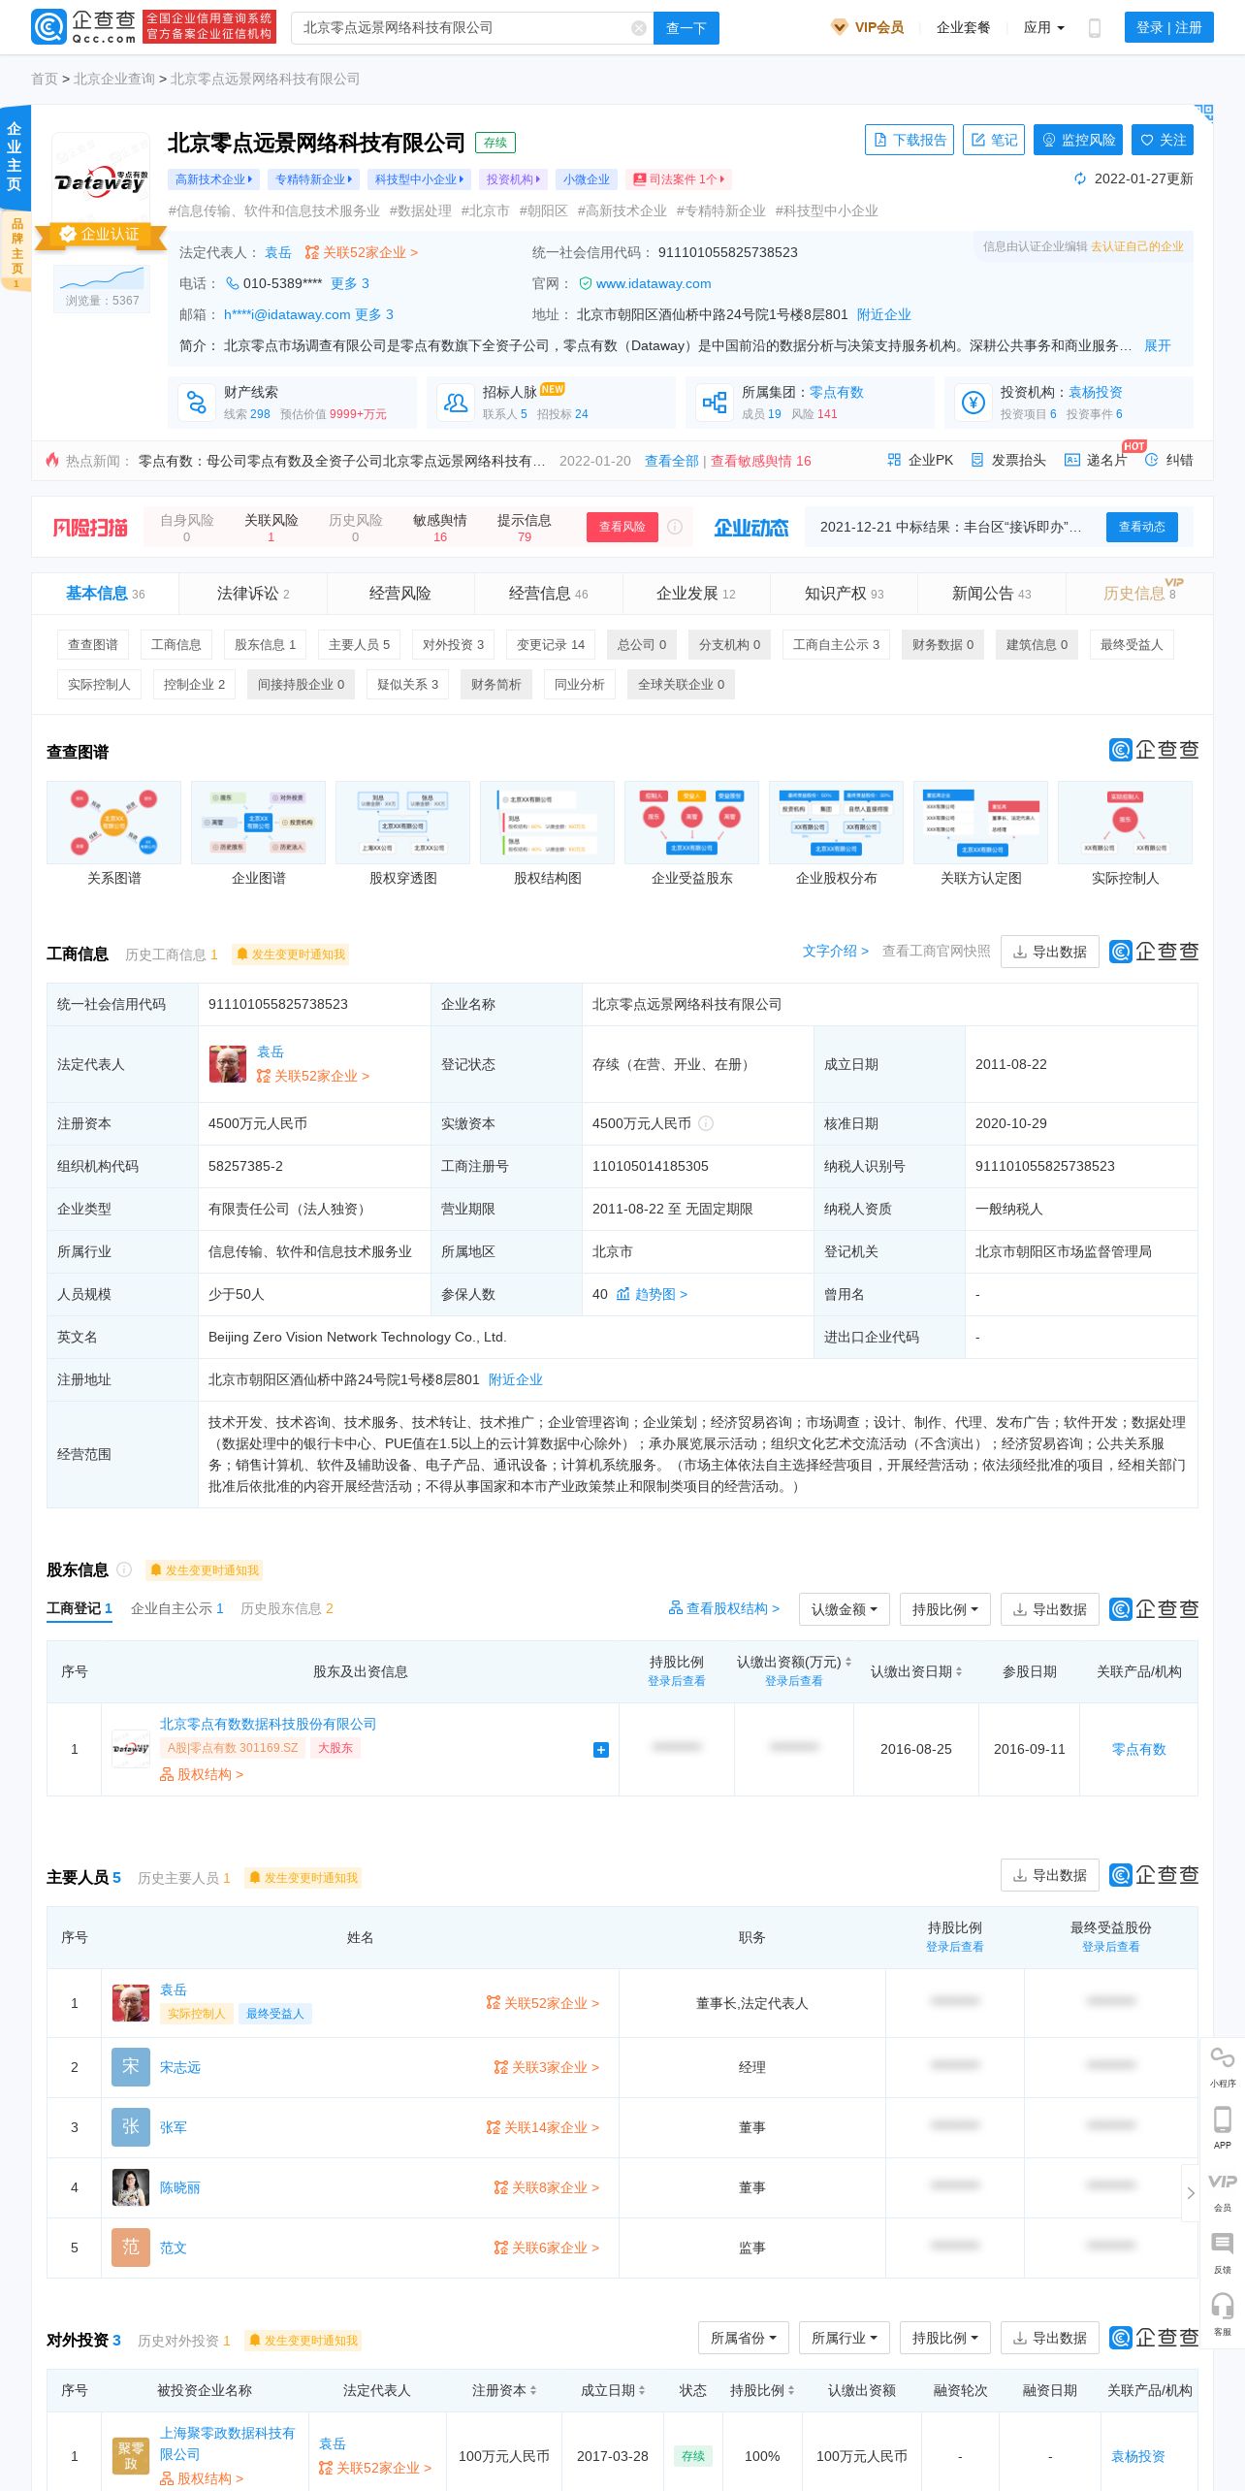The width and height of the screenshot is (1245, 2491).
Task: Open the 认缴金额 filter dropdown
Action: pos(844,1609)
